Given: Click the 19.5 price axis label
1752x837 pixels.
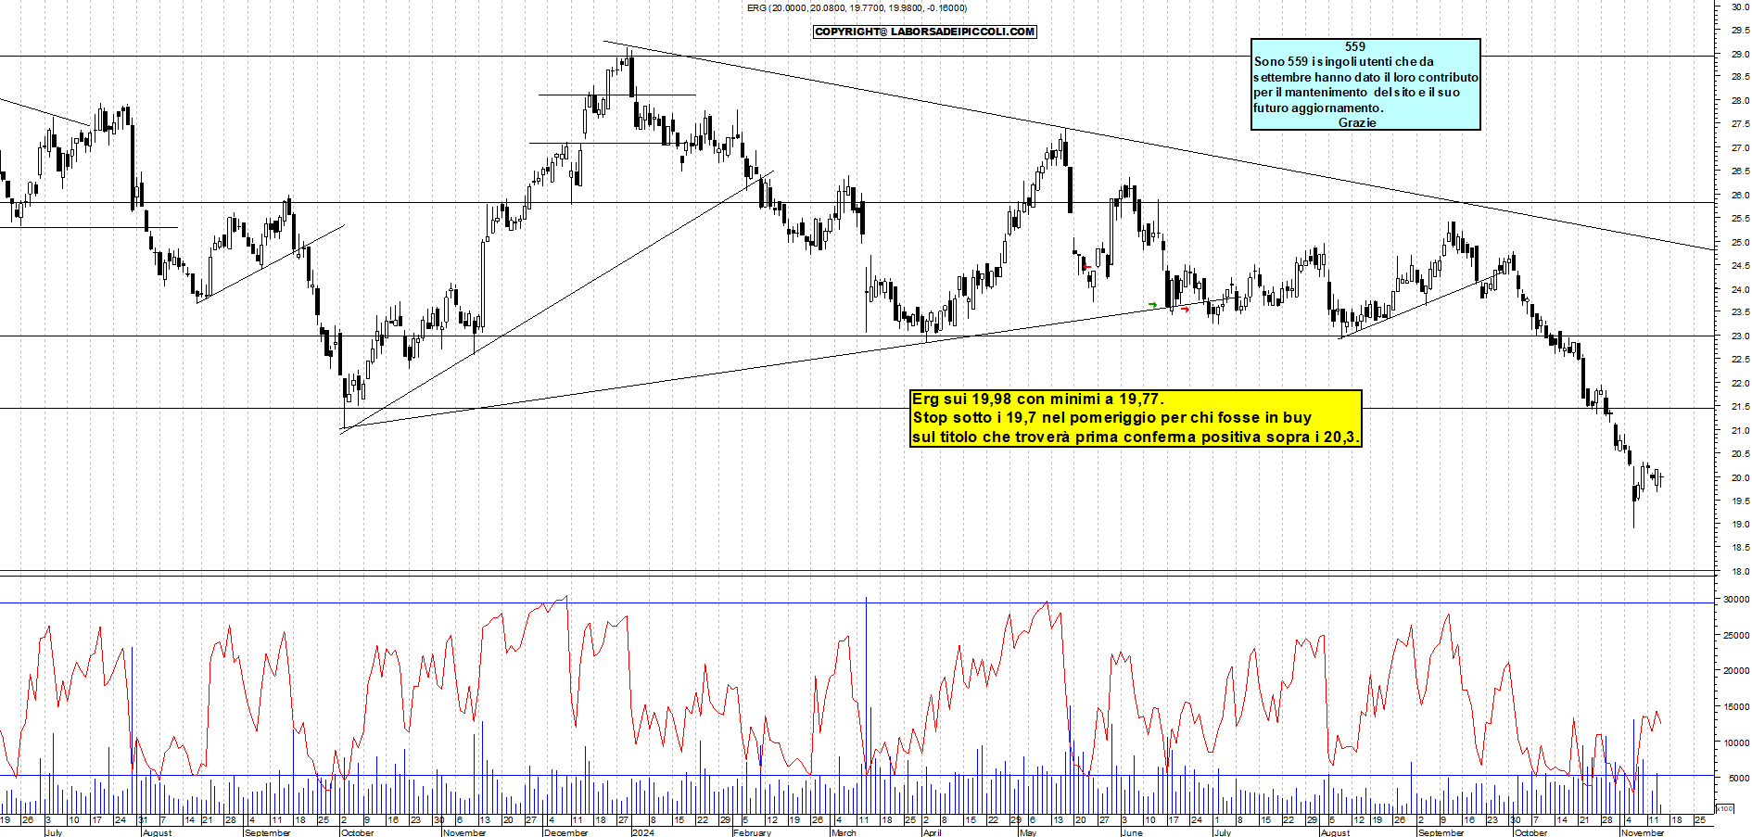Looking at the screenshot, I should pos(1740,501).
